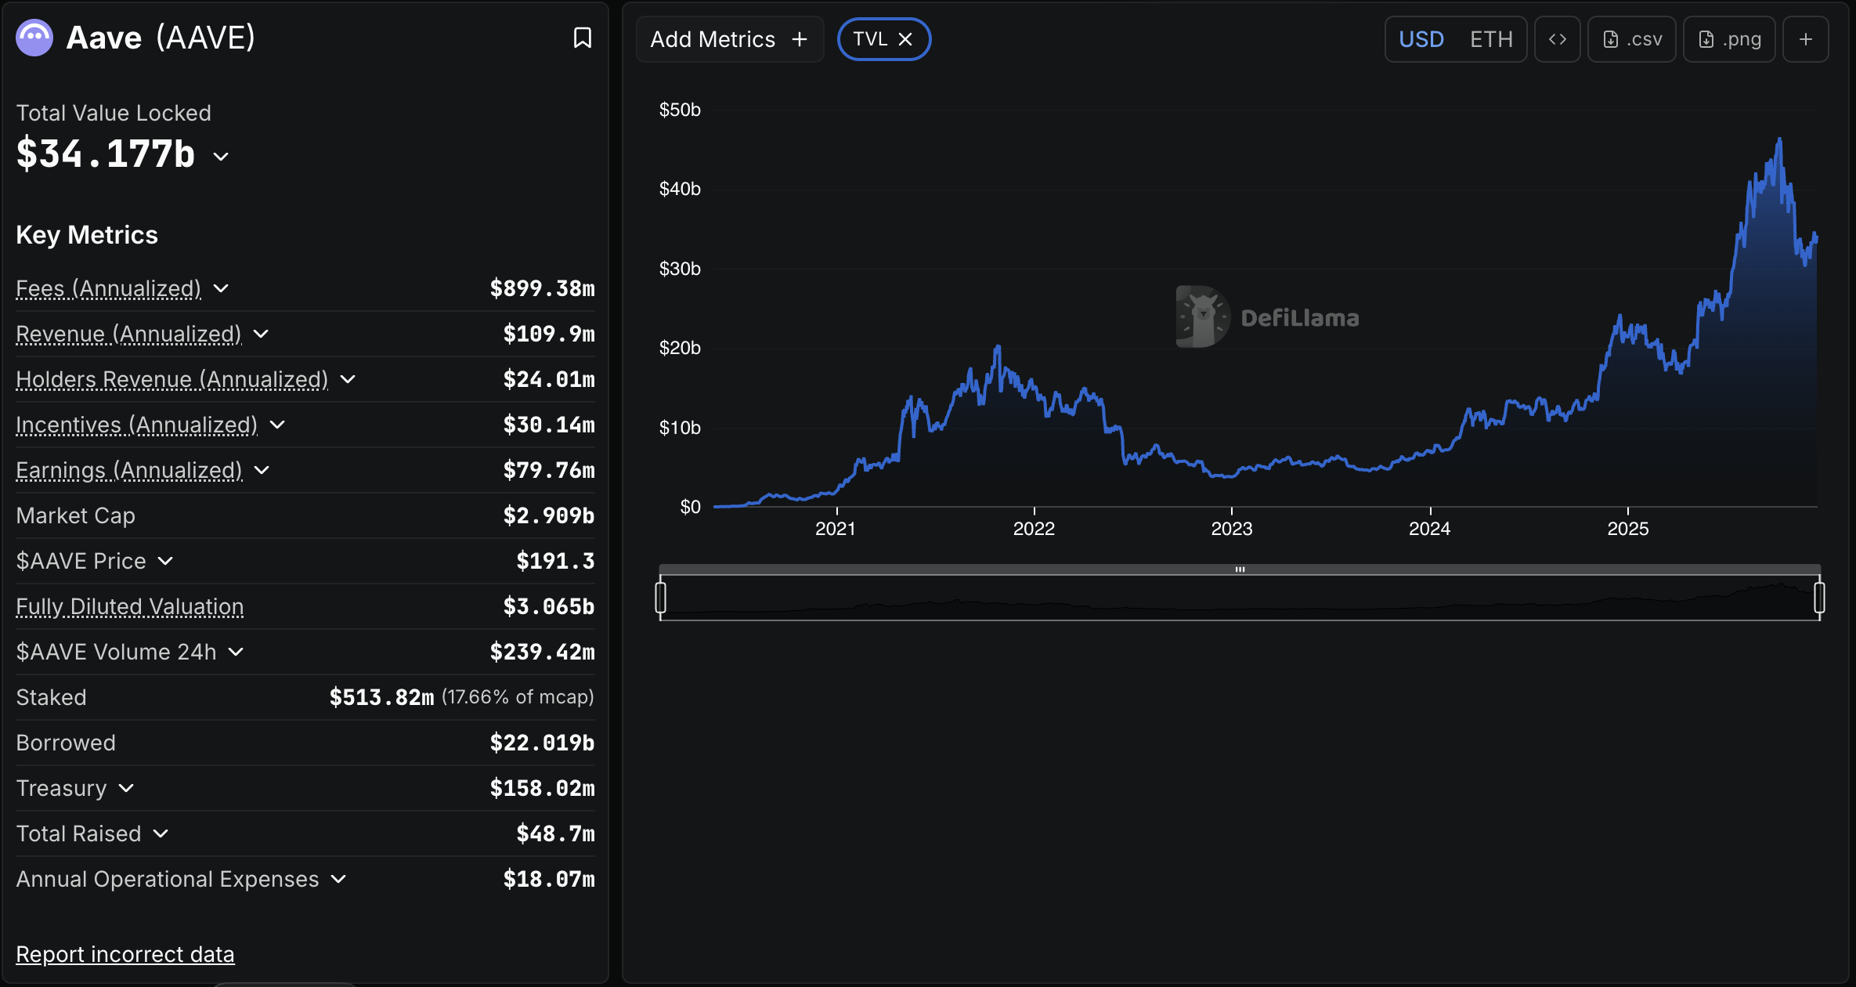
Task: Open the Fees (Annualized) dropdown
Action: tap(222, 288)
